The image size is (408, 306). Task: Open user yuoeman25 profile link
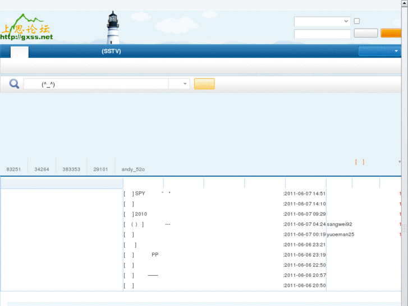340,234
